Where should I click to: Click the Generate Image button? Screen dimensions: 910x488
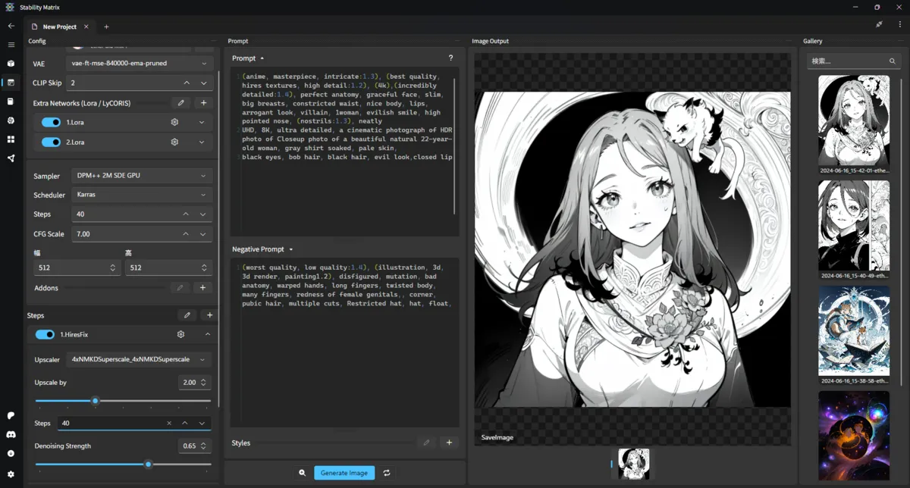coord(344,473)
